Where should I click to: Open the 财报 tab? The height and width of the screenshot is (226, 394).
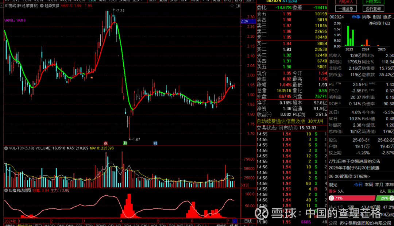(x=376, y=17)
